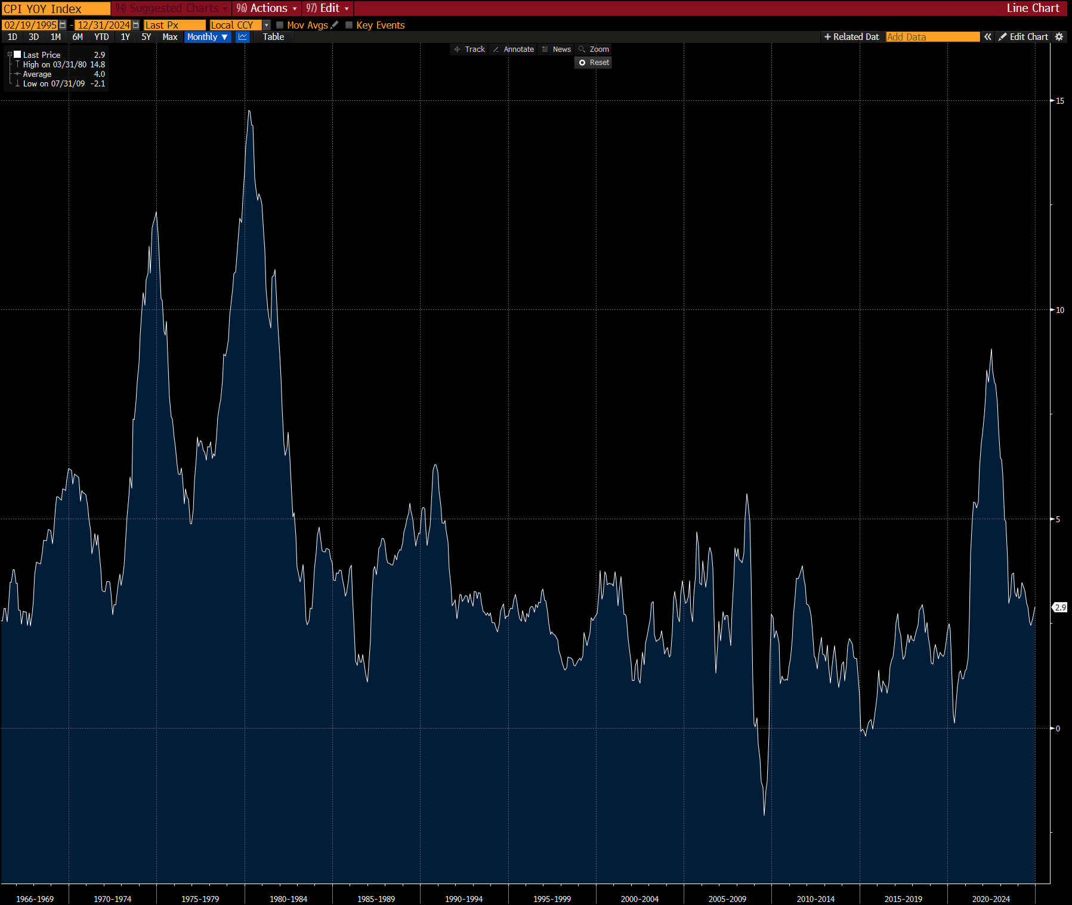The height and width of the screenshot is (905, 1072).
Task: Enable the Mov Avgs checkbox
Action: tap(280, 25)
